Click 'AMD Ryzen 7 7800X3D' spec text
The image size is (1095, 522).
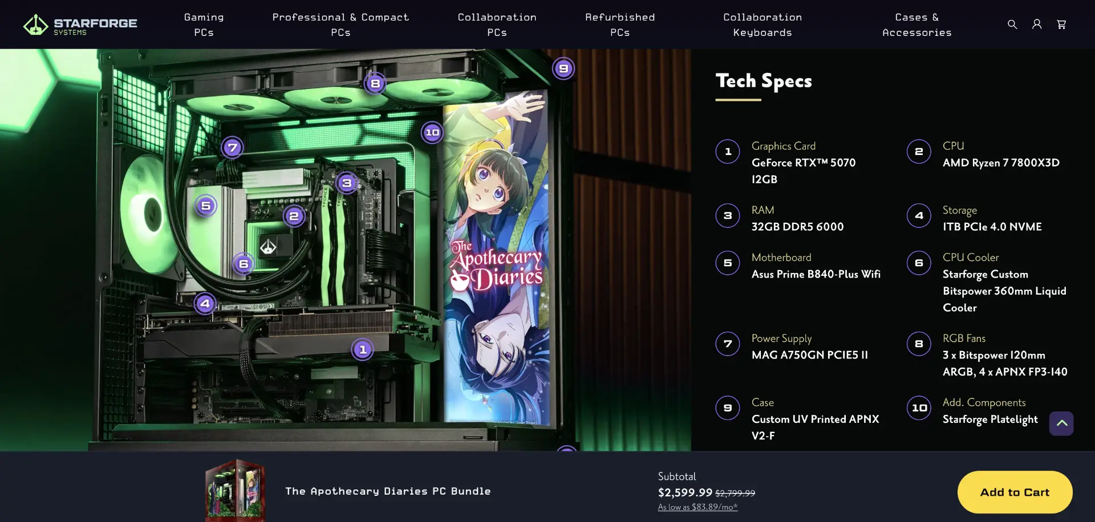1001,163
